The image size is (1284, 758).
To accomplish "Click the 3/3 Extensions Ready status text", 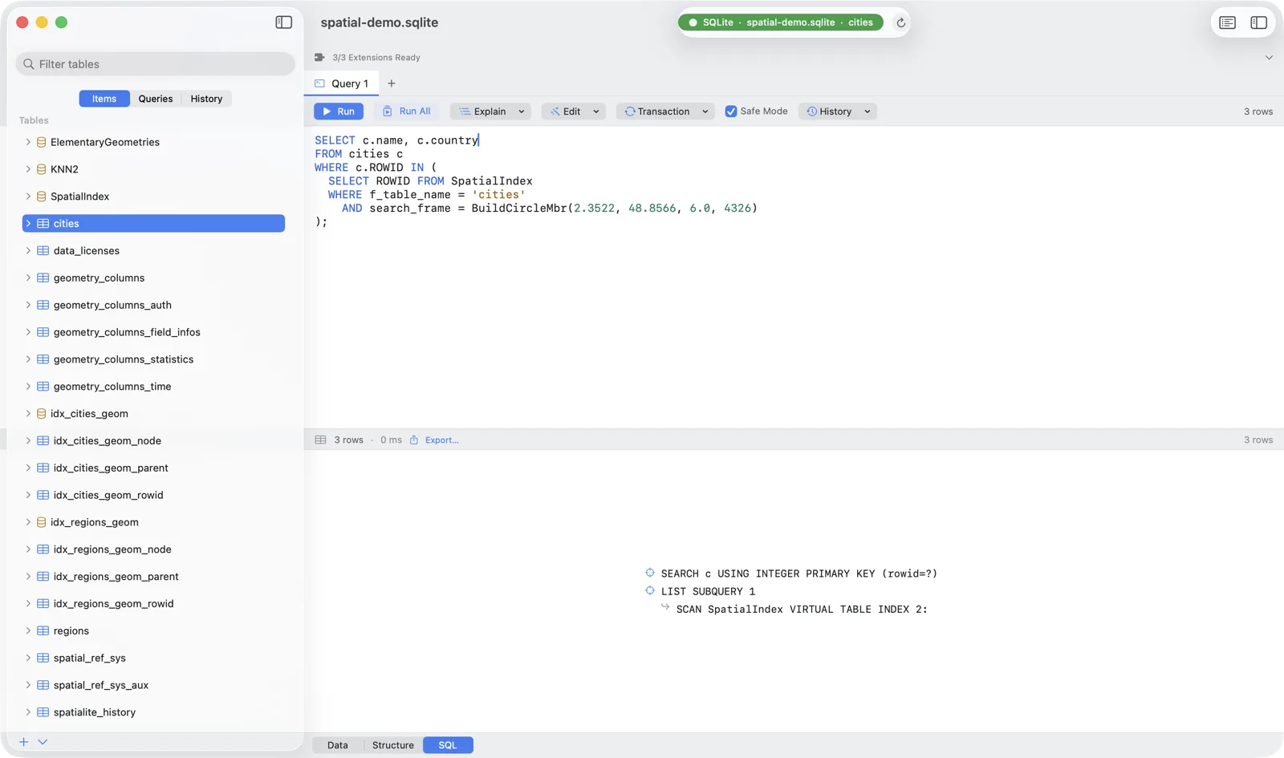I will pyautogui.click(x=376, y=58).
